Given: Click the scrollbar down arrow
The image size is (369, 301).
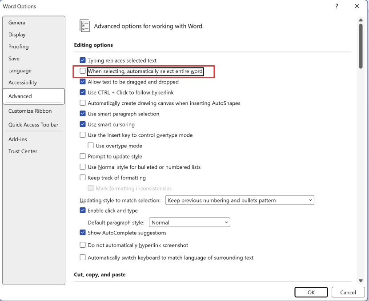Looking at the screenshot, I should pos(361,281).
